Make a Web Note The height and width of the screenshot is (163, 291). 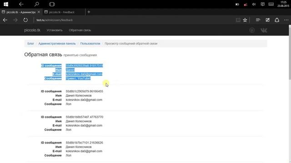click(267, 20)
